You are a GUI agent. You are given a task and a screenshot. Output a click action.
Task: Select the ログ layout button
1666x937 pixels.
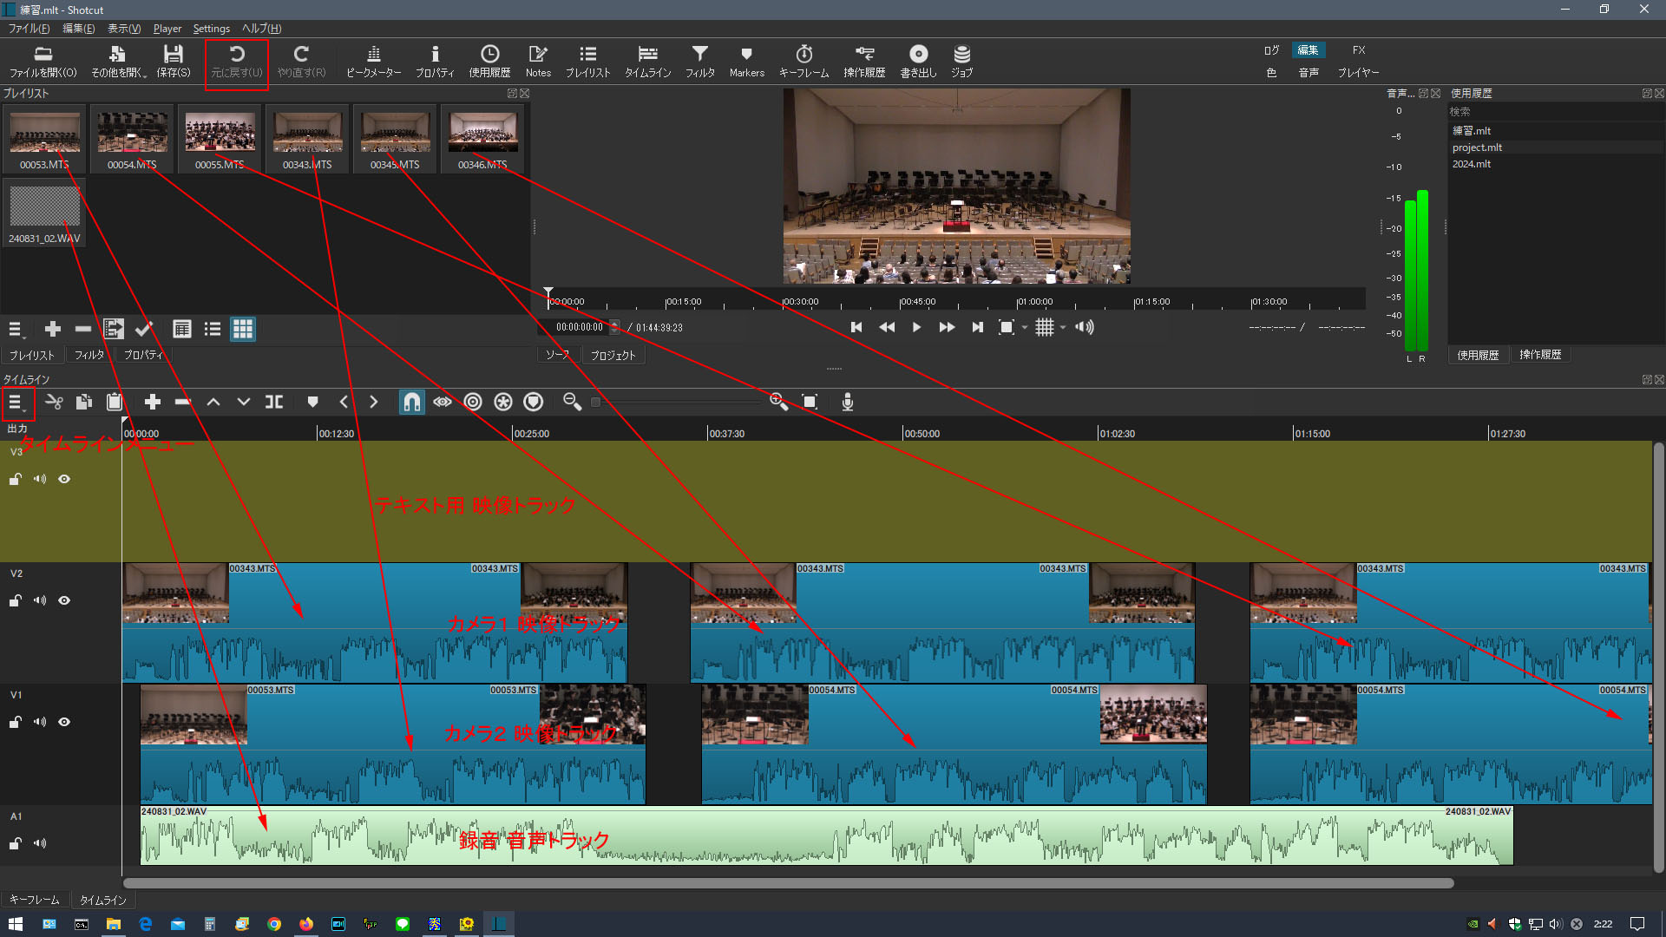pyautogui.click(x=1271, y=50)
